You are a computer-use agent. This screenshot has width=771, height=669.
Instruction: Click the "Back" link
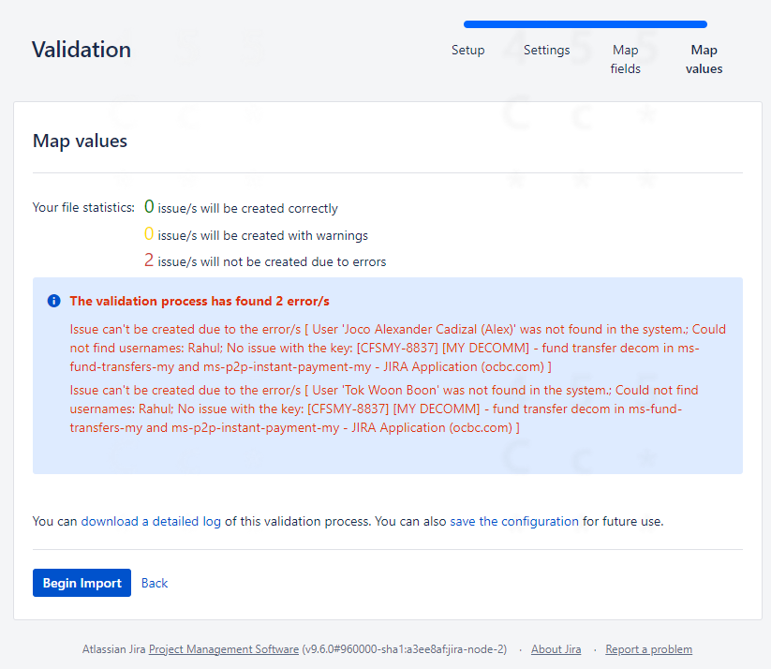tap(154, 582)
